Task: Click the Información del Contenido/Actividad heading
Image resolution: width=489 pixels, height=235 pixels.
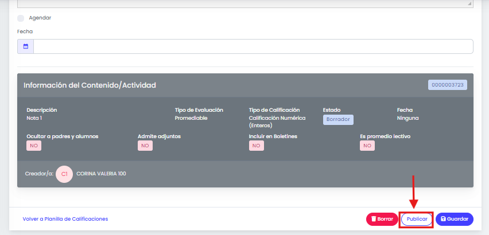Action: 90,85
